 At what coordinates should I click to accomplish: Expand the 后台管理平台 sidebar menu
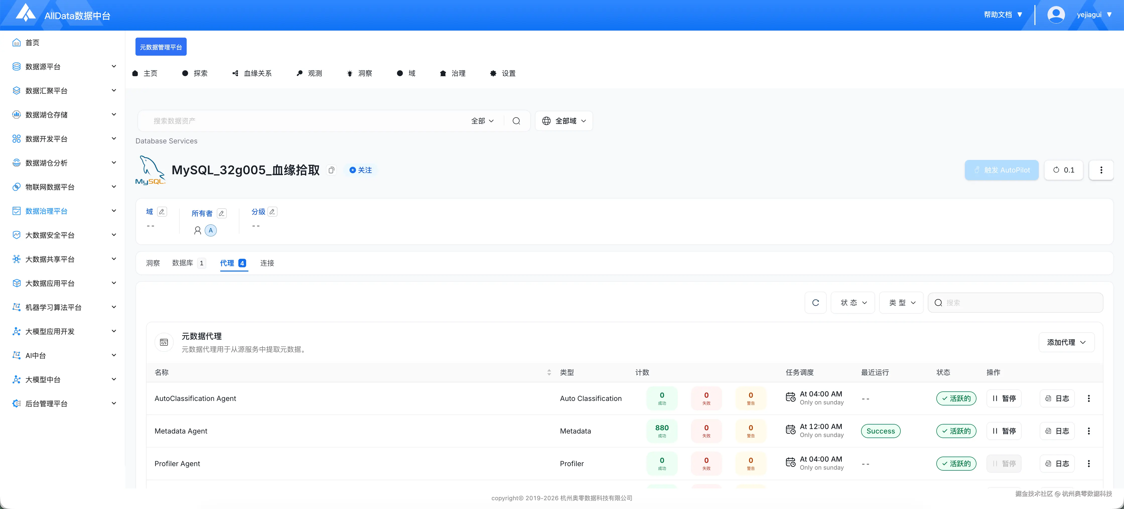coord(114,403)
